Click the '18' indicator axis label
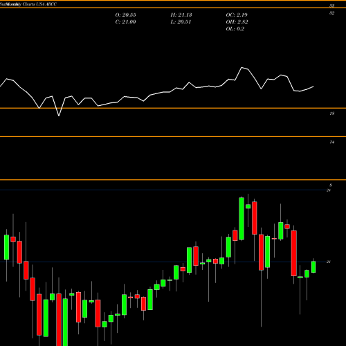 (331, 113)
